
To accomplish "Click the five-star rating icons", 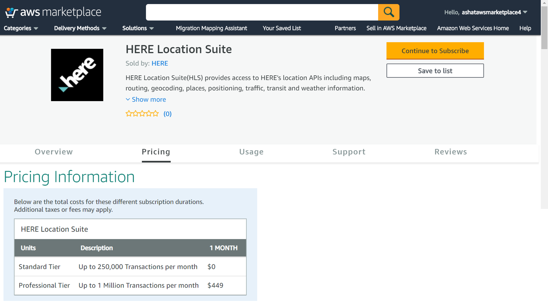I will (142, 113).
